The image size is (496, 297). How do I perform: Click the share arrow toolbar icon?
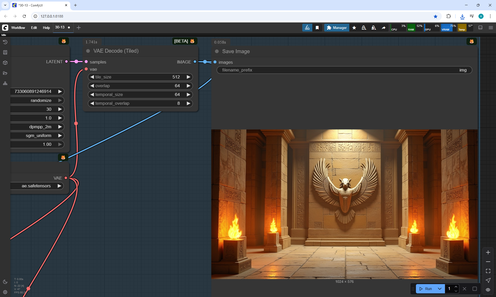(x=384, y=28)
